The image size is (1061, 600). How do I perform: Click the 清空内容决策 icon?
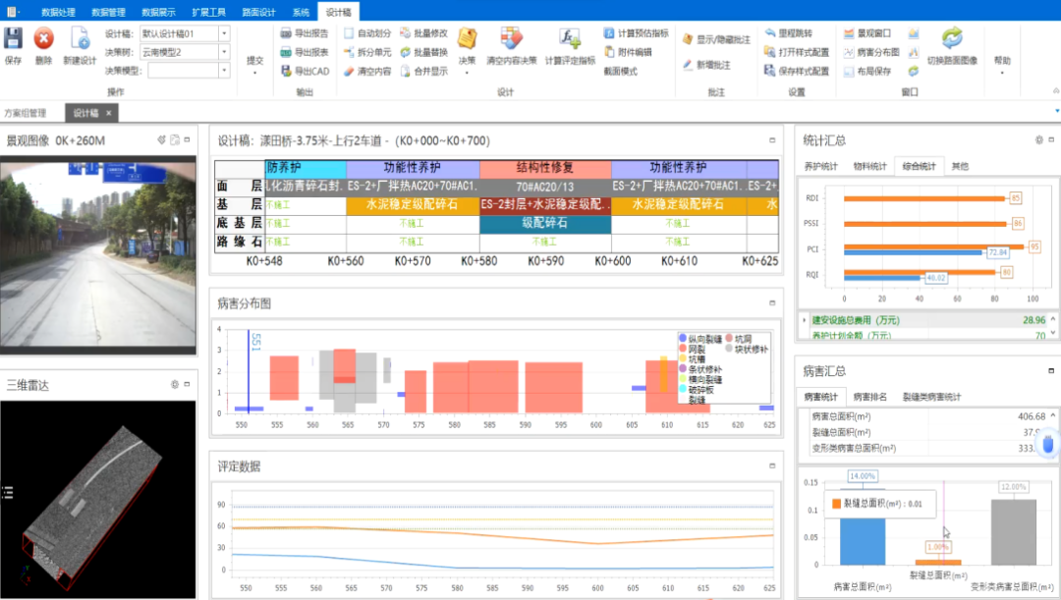[512, 39]
